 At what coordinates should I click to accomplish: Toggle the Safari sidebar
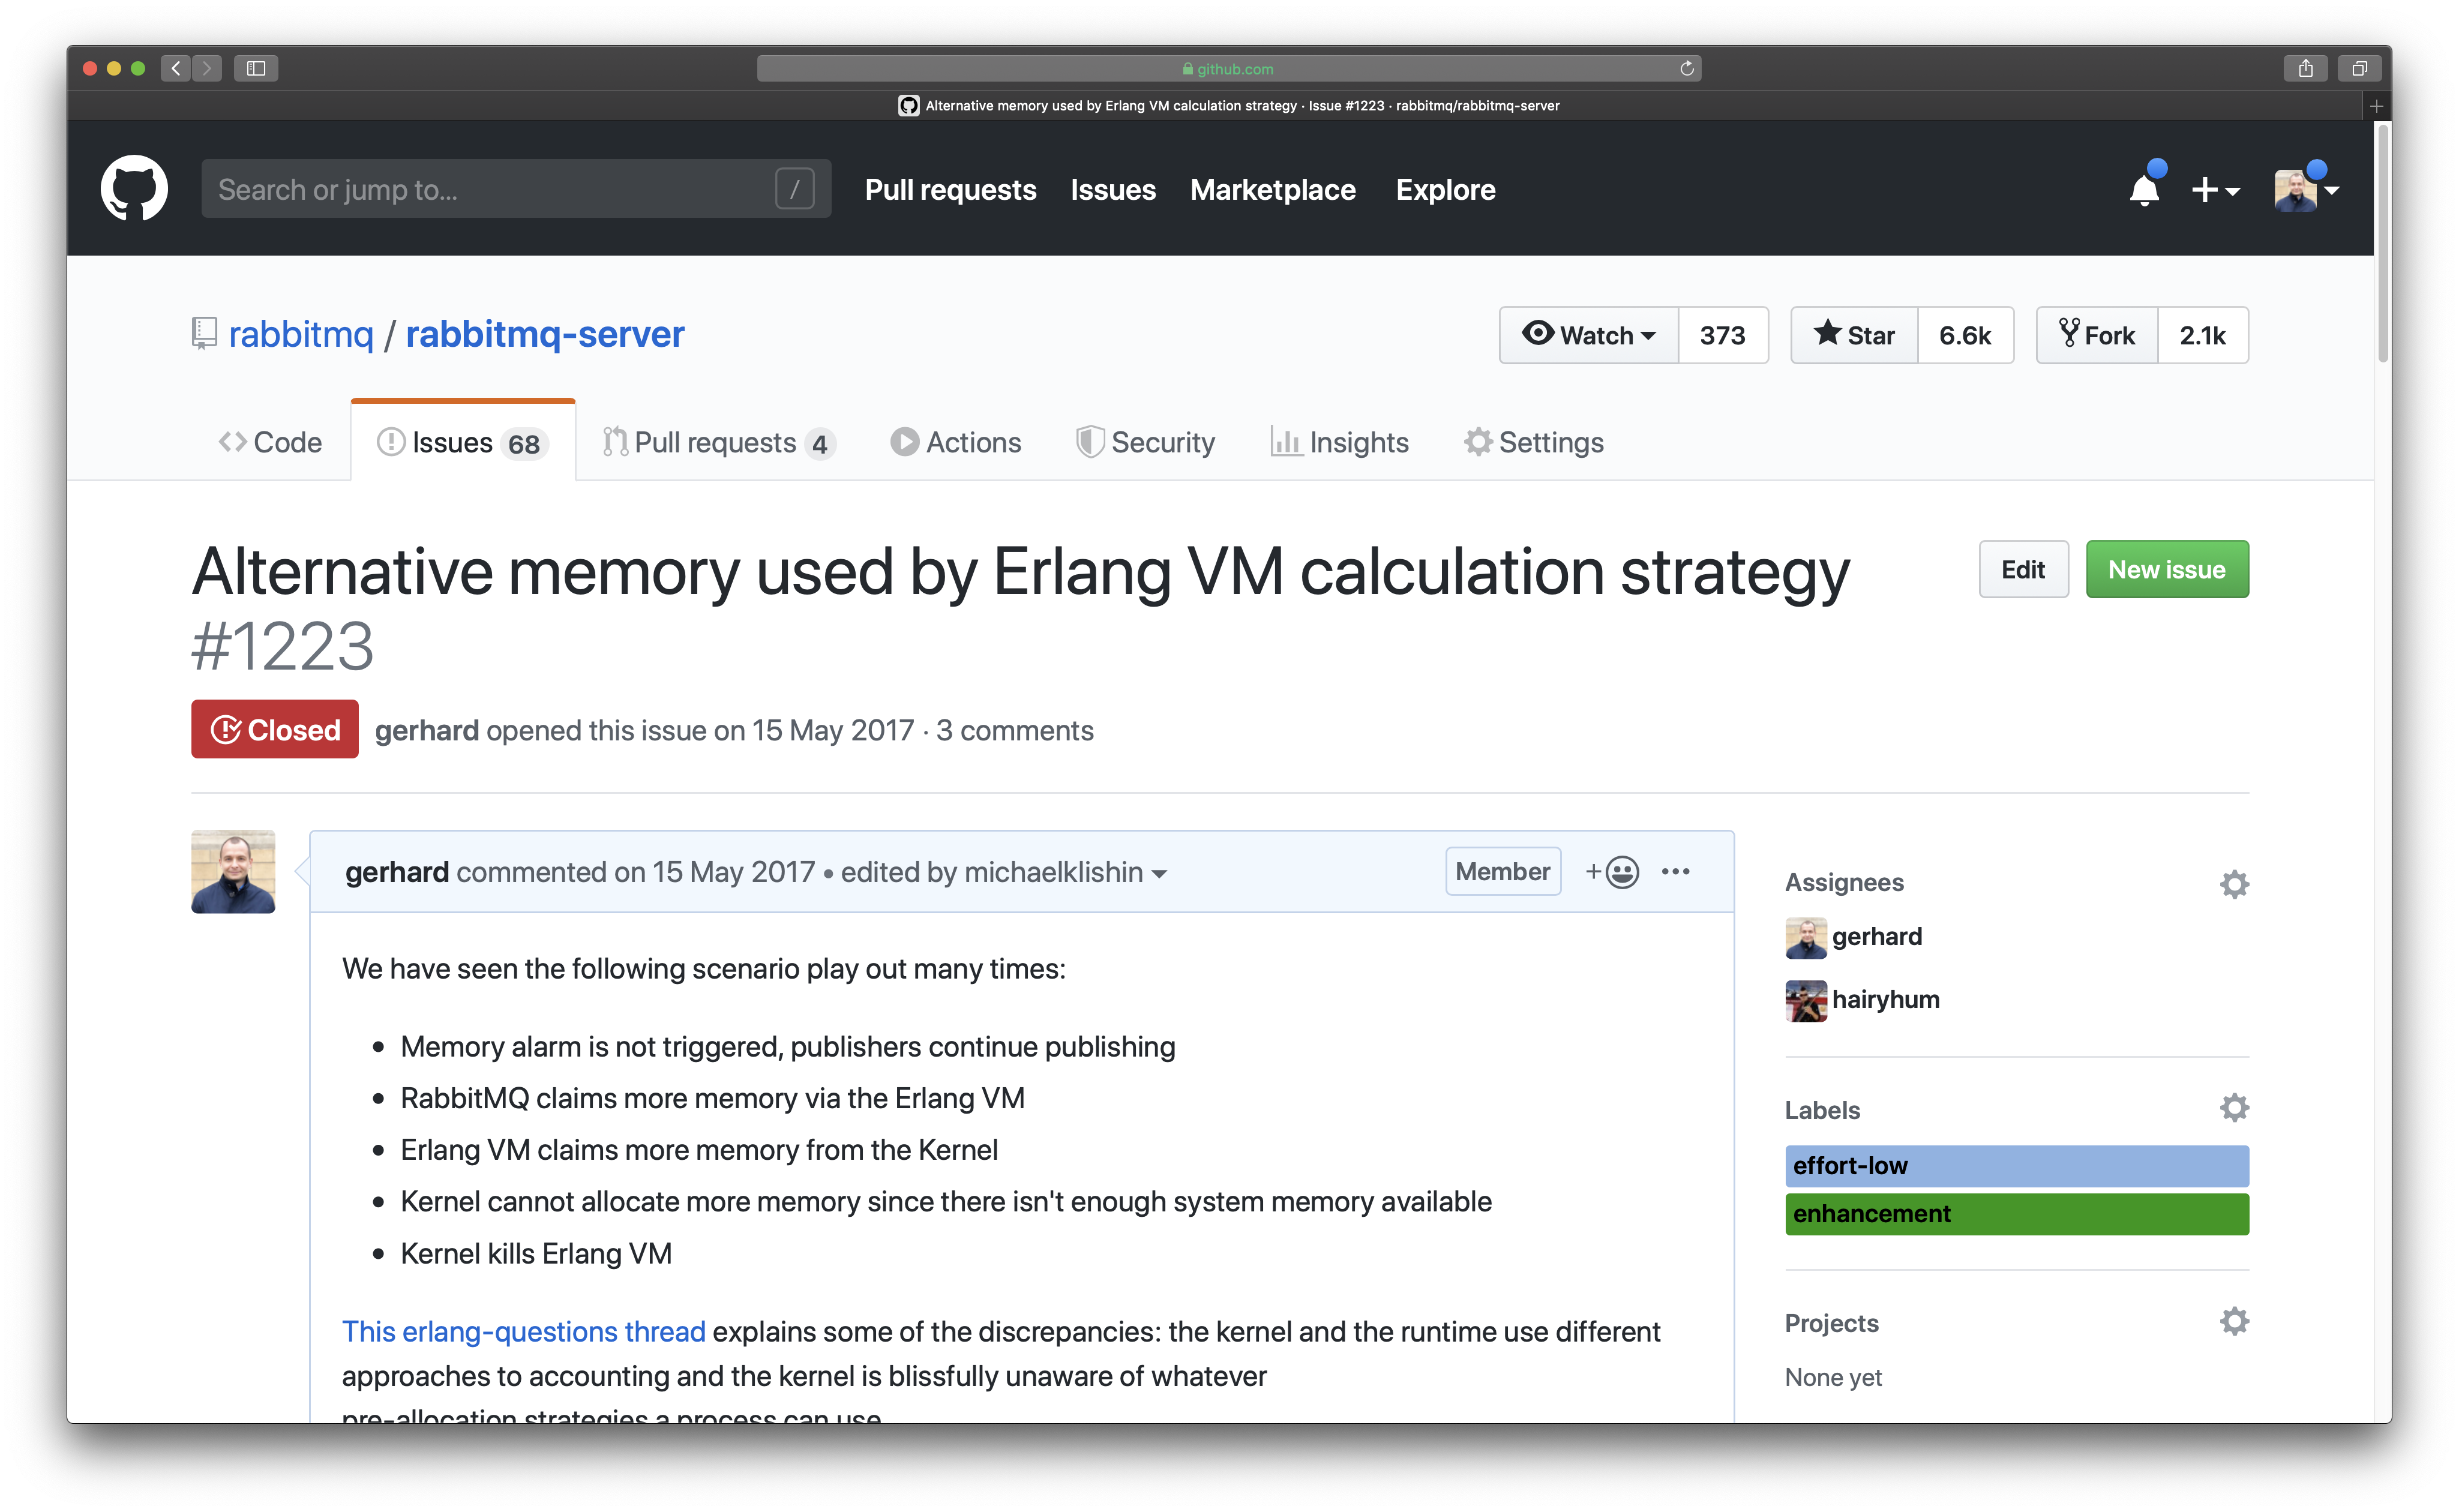[256, 68]
